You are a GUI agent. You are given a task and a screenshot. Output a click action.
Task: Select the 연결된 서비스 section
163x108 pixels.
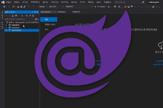point(50,25)
